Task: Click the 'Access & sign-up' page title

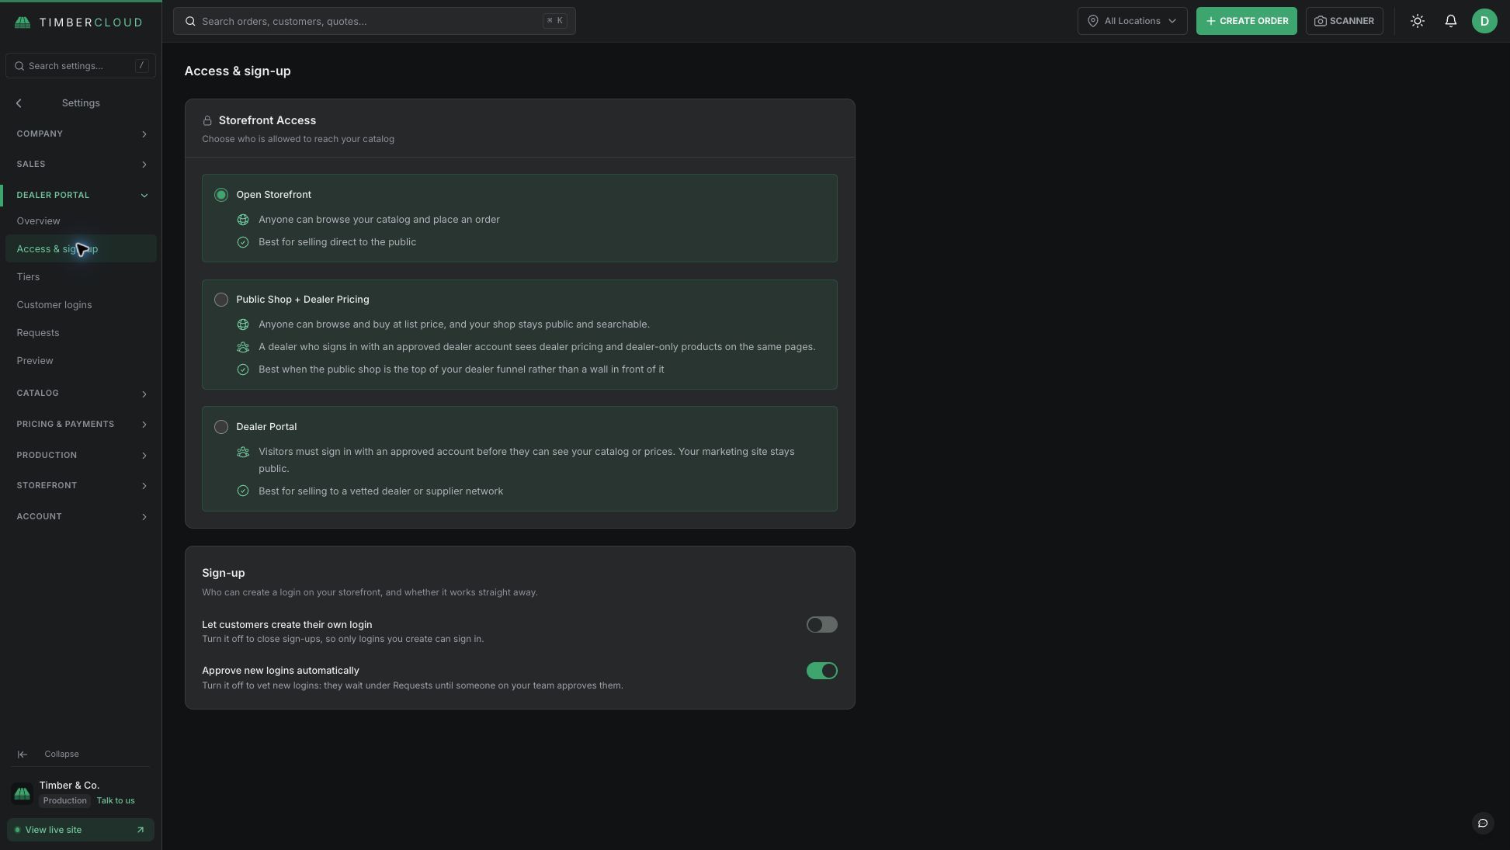Action: coord(238,71)
